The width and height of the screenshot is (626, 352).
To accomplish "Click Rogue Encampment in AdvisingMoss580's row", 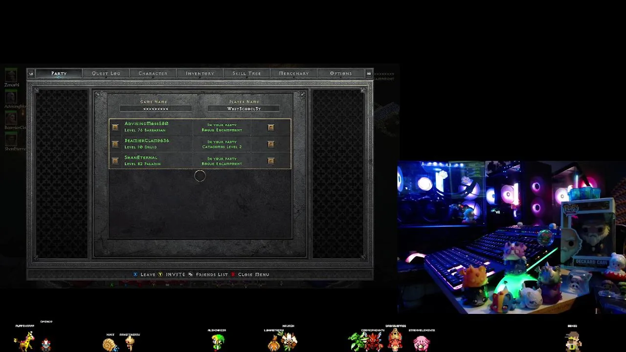I will [222, 130].
